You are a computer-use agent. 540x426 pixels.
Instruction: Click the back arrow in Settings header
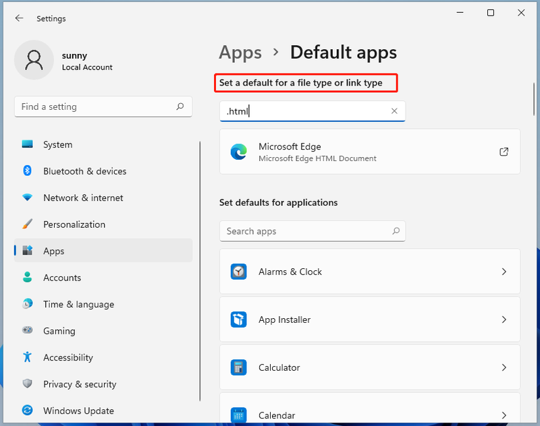[x=20, y=18]
